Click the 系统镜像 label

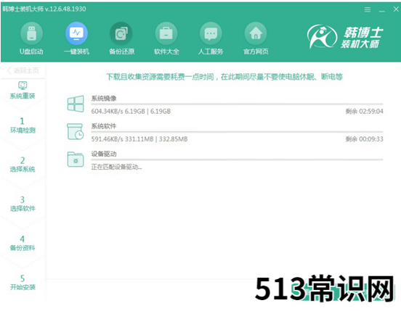(104, 98)
